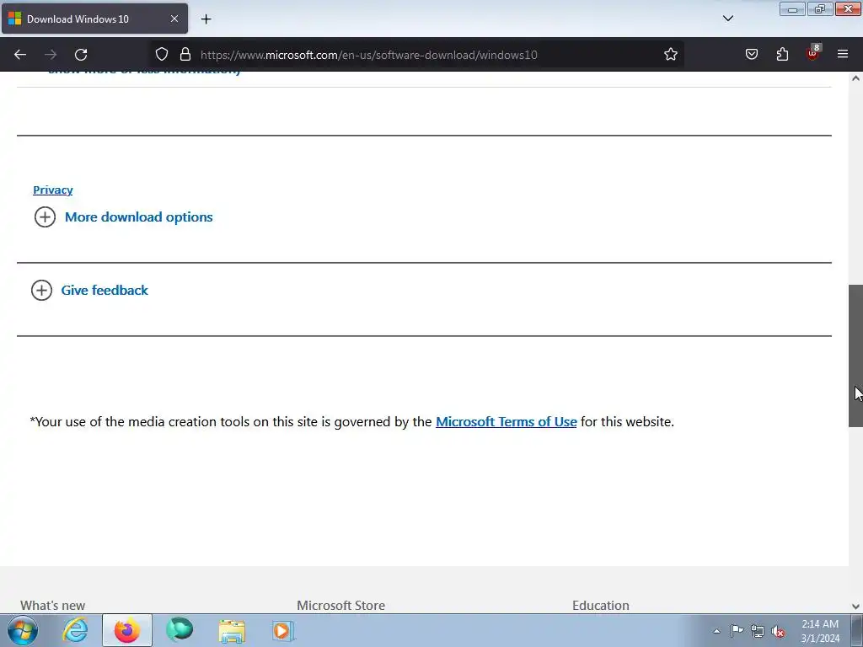
Task: Open a new tab
Action: click(206, 19)
